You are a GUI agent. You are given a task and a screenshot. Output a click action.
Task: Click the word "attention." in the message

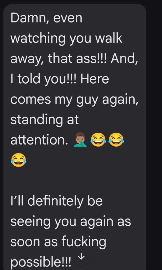coord(39,140)
